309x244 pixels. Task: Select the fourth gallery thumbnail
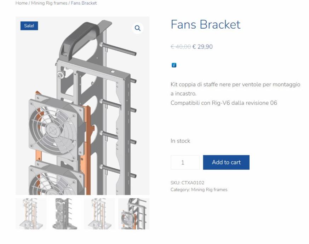pos(134,214)
